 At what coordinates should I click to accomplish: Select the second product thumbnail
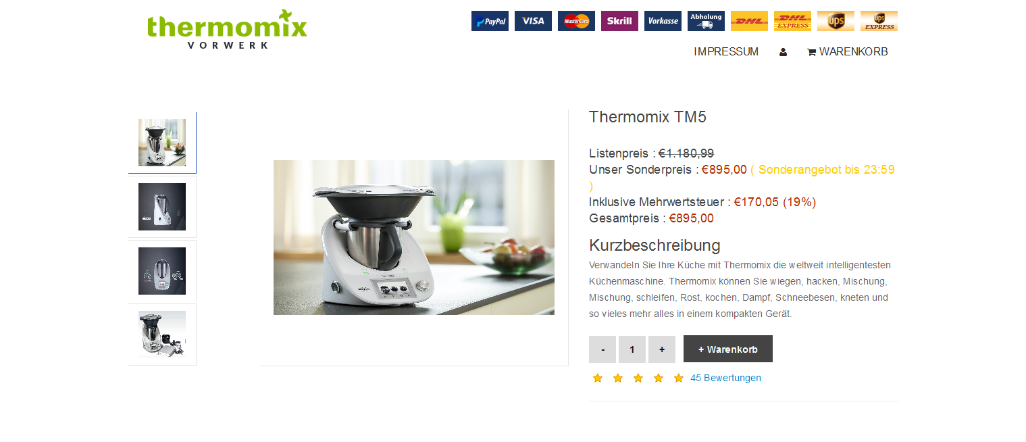click(162, 207)
